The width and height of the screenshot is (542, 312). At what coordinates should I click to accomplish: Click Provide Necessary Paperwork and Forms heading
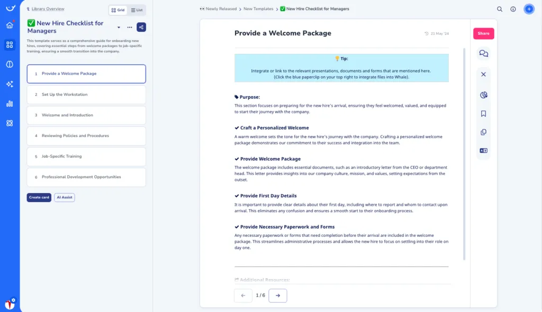(x=284, y=227)
